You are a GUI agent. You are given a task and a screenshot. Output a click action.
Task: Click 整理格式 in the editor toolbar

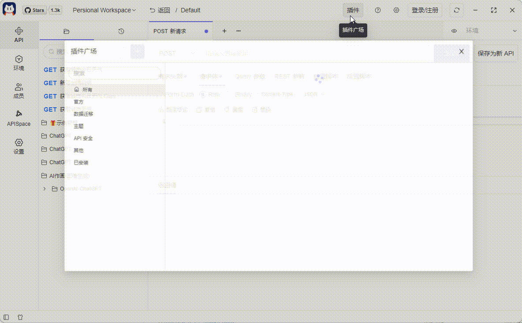(173, 110)
